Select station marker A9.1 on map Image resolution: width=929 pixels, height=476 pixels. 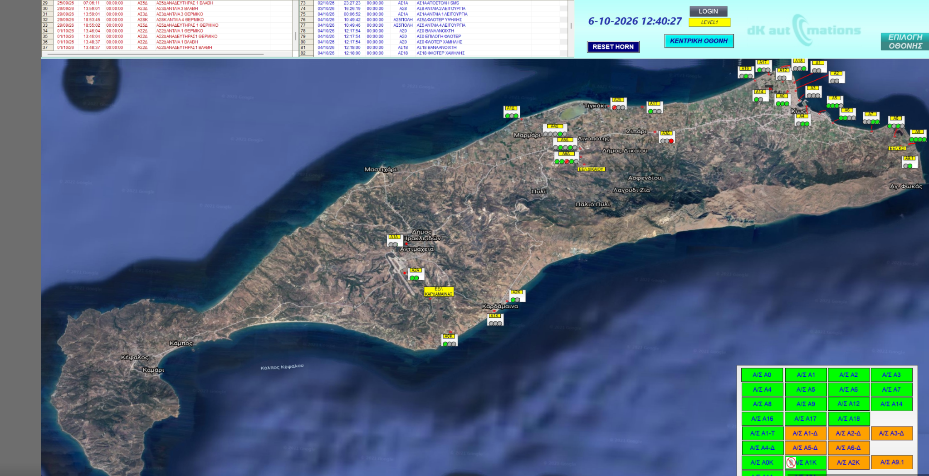pyautogui.click(x=909, y=162)
